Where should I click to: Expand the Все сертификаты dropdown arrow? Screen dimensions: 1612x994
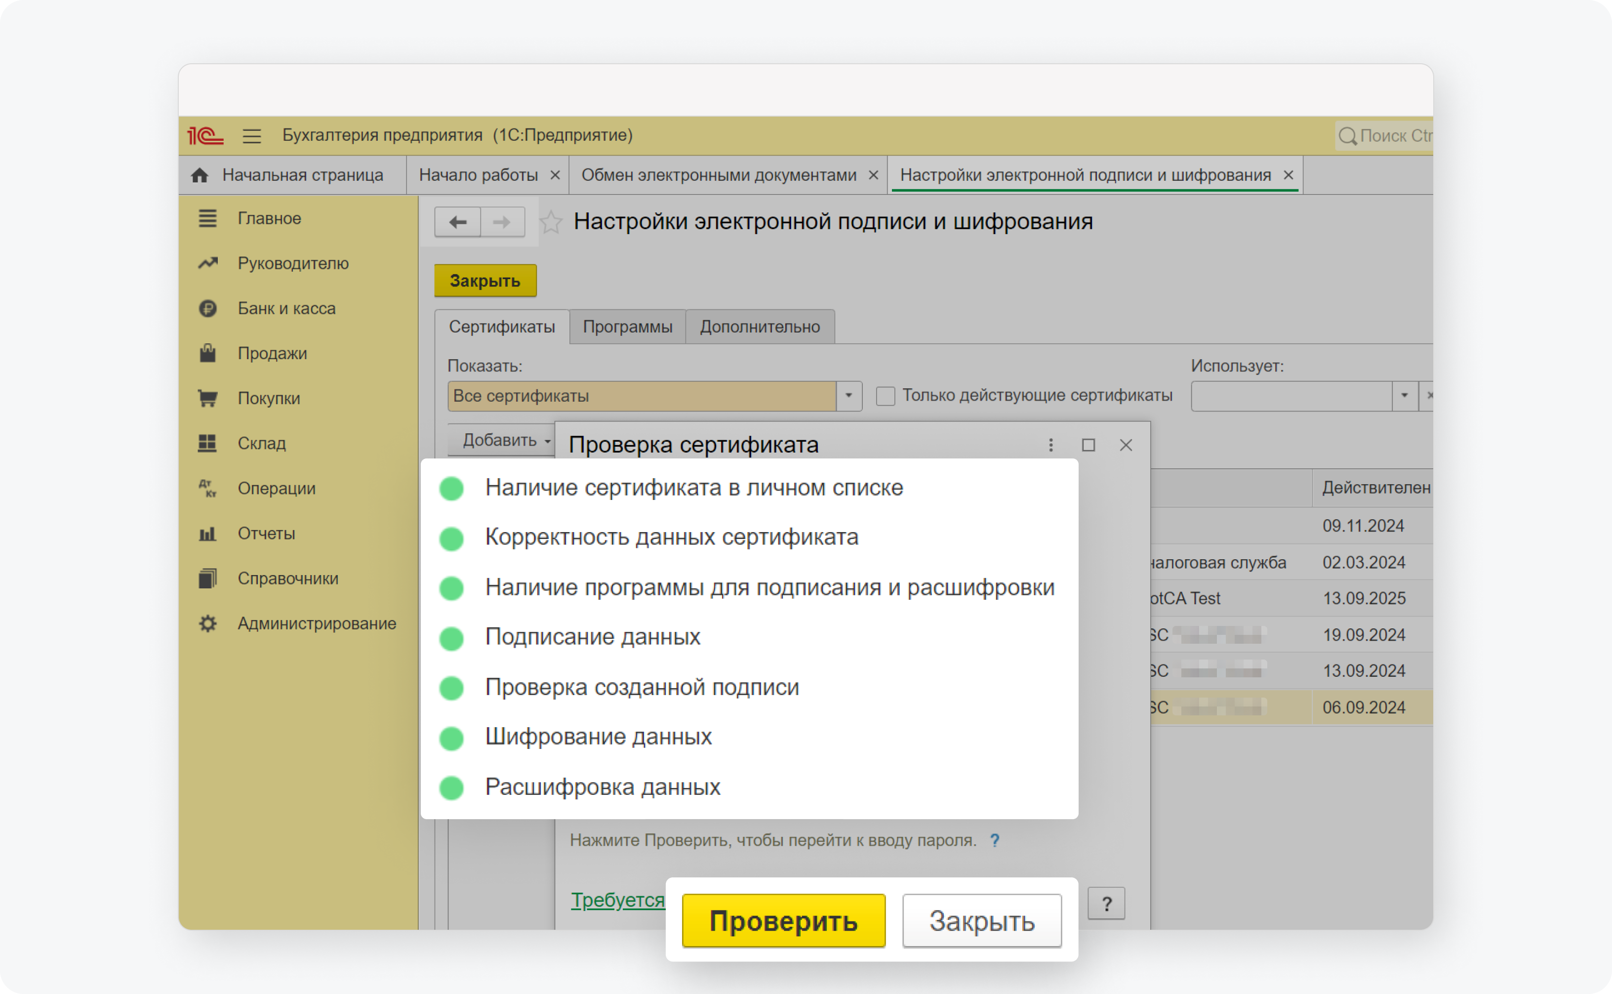point(848,396)
